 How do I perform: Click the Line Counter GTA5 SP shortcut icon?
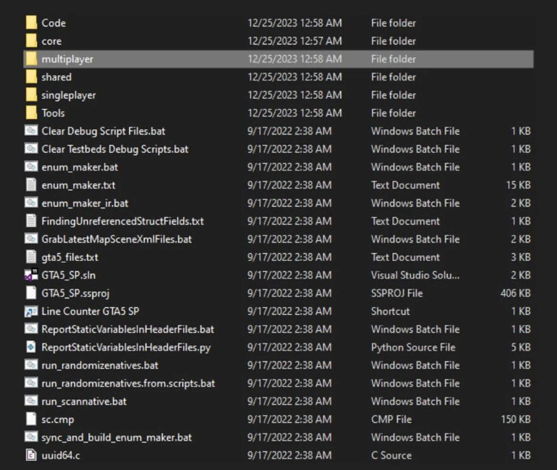tap(31, 311)
